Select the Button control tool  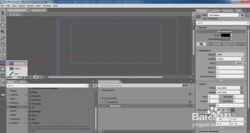[3, 82]
